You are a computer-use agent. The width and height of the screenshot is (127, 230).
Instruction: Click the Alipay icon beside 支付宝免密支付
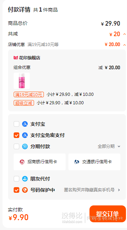pyautogui.click(x=25, y=135)
